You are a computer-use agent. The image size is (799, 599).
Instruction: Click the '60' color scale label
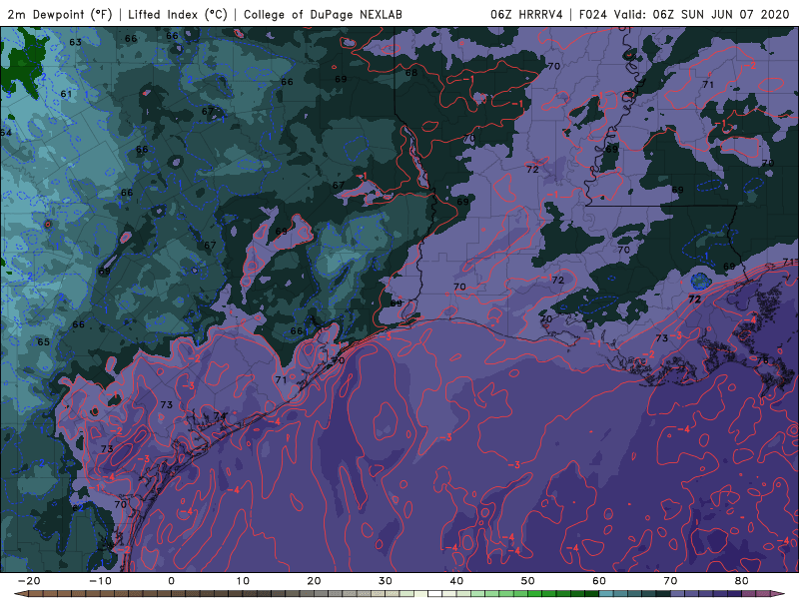pos(599,581)
